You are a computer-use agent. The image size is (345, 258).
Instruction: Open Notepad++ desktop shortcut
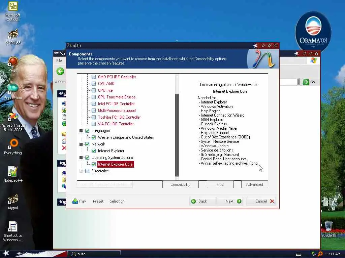13,174
